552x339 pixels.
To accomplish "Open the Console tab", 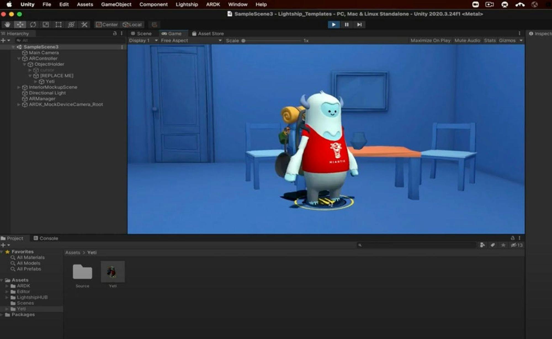I will [46, 238].
